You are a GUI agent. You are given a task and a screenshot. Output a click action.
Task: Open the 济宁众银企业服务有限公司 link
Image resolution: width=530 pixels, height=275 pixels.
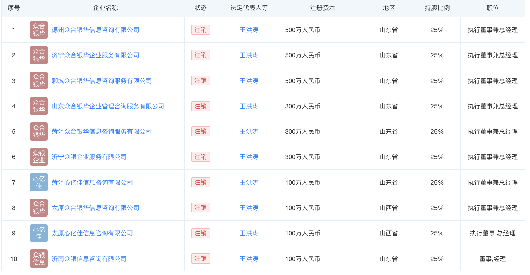89,157
